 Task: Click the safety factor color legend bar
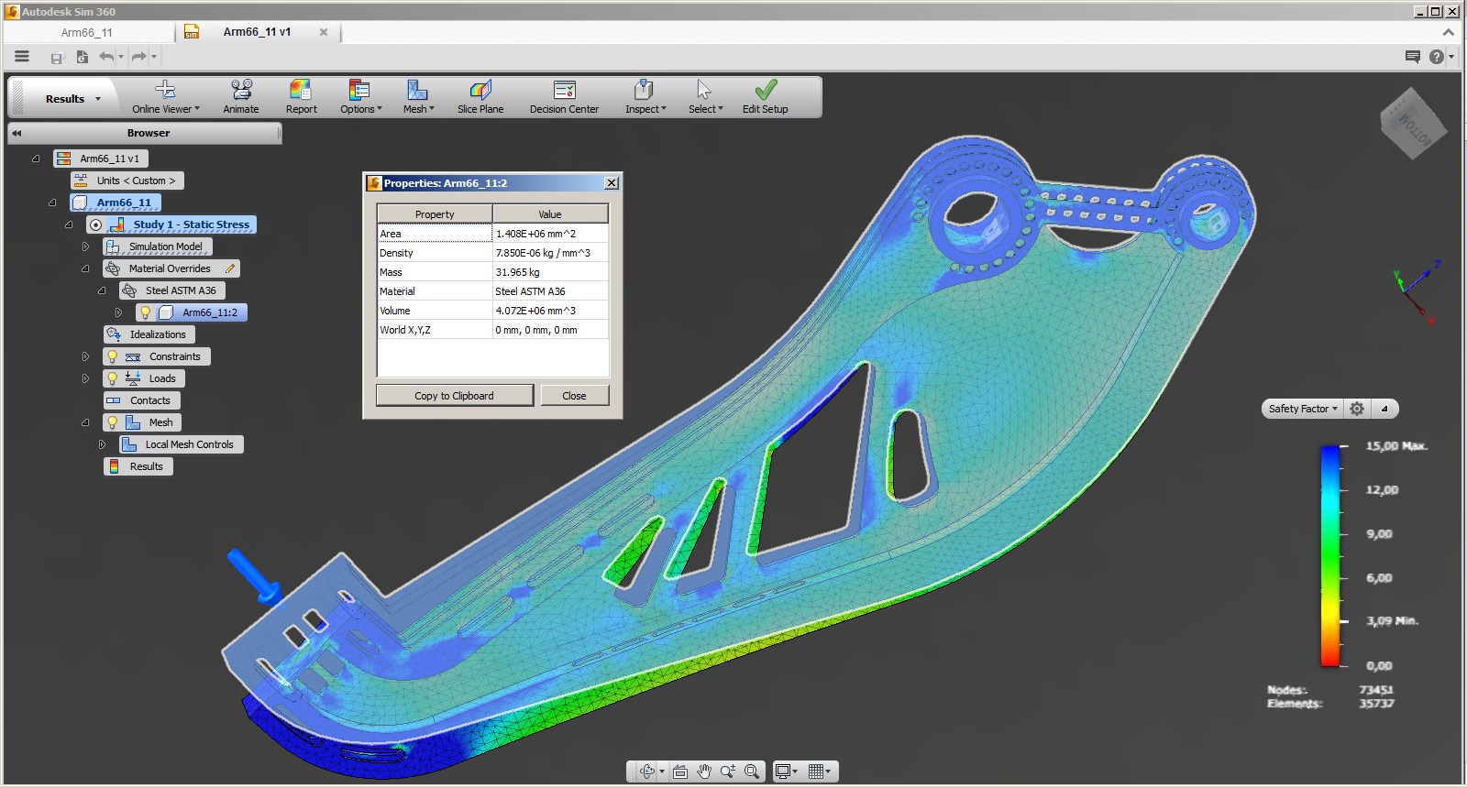click(x=1329, y=555)
